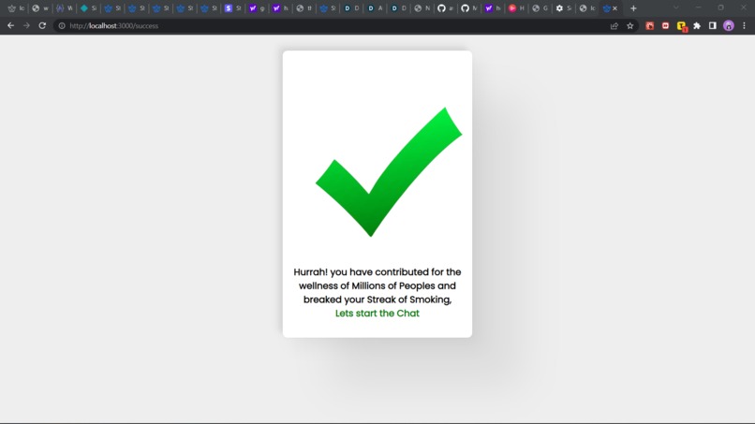This screenshot has width=755, height=424.
Task: Open the Chrome three-dot menu
Action: point(744,26)
